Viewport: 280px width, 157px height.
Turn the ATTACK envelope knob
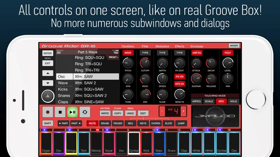[196, 63]
